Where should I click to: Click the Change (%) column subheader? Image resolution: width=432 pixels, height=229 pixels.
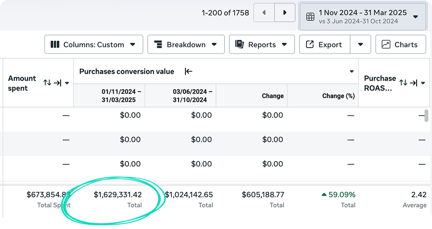(338, 96)
